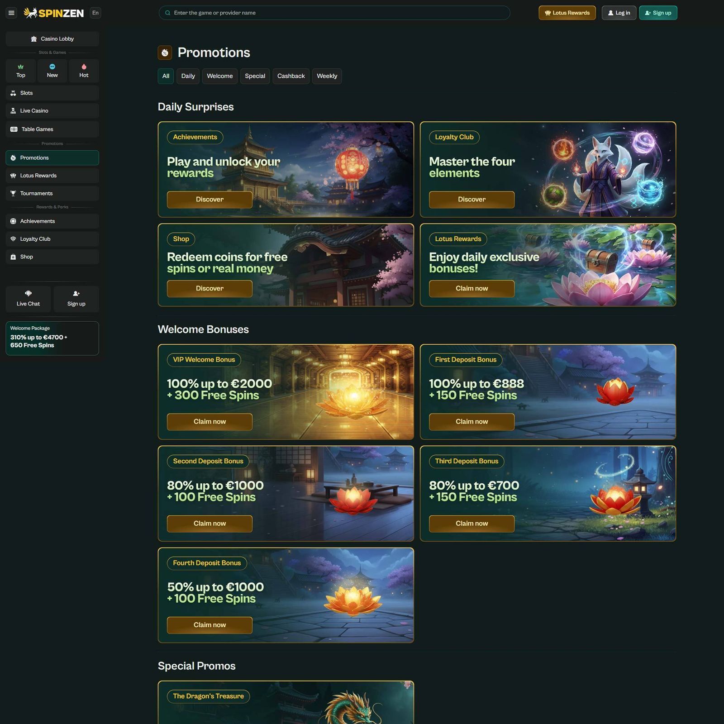Screen dimensions: 724x724
Task: Click Discover on Achievements card
Action: [x=210, y=200]
